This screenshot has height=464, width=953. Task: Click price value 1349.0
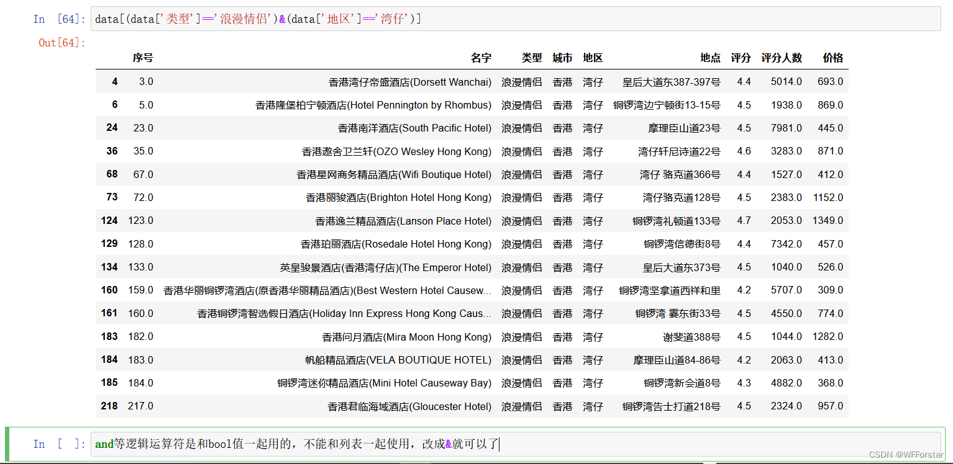click(x=828, y=221)
